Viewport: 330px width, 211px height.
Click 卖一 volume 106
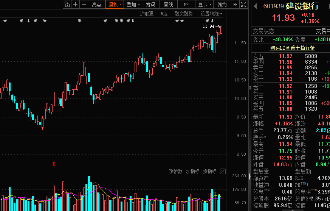(313, 79)
